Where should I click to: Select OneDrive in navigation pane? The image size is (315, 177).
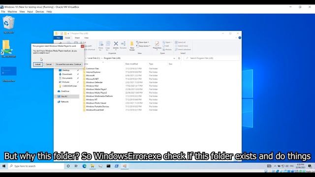[65, 91]
